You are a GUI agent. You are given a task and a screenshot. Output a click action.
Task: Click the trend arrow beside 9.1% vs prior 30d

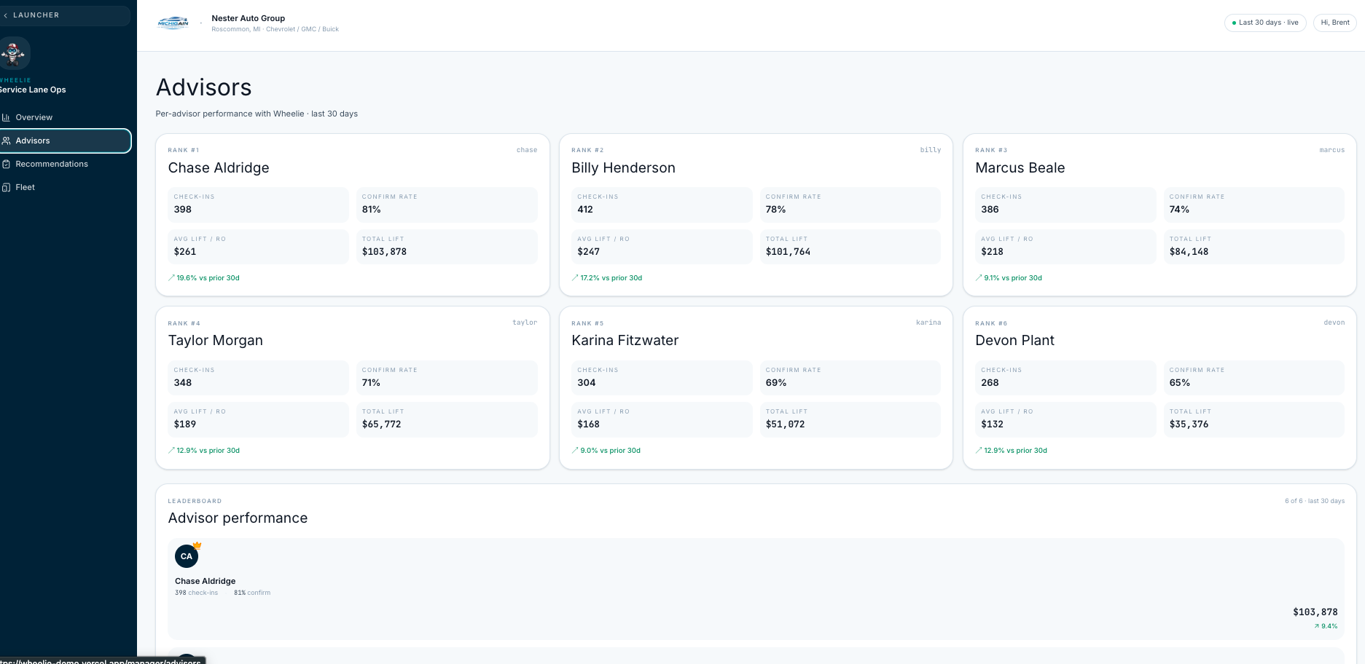(979, 278)
